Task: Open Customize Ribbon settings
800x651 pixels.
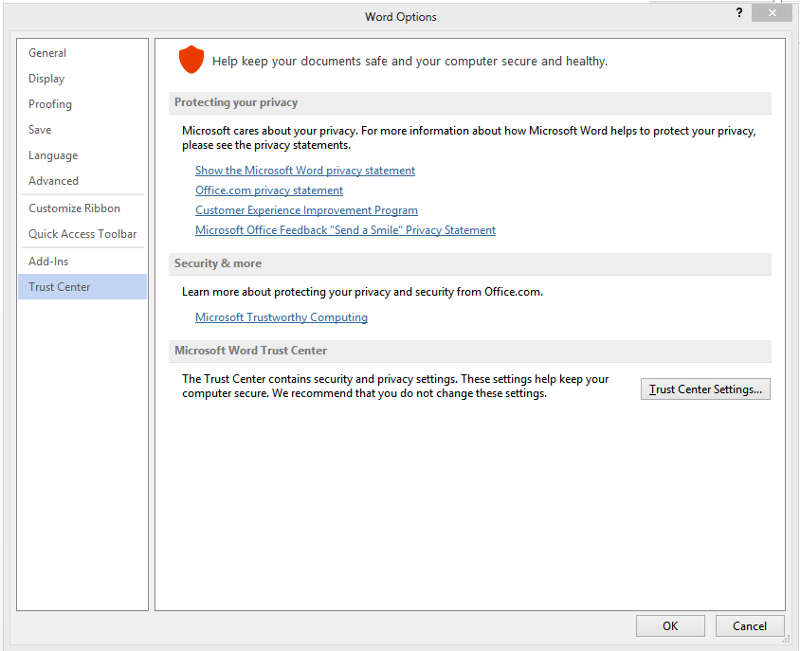Action: 74,208
